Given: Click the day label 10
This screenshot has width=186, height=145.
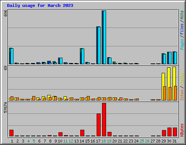Looking at the screenshot, I should (60, 141).
